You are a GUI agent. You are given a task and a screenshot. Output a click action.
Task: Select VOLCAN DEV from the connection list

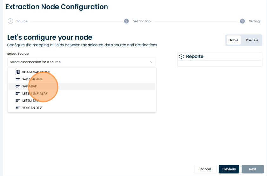click(32, 108)
